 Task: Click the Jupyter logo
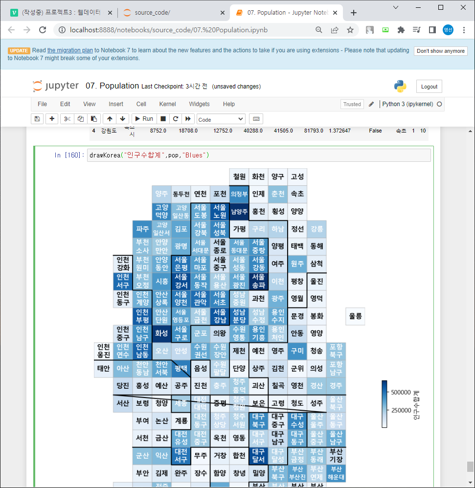click(56, 86)
